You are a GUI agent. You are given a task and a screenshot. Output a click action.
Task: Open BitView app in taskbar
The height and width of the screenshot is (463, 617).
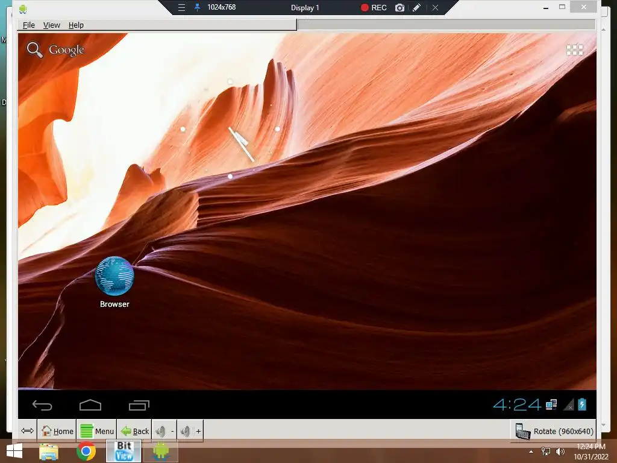coord(124,451)
